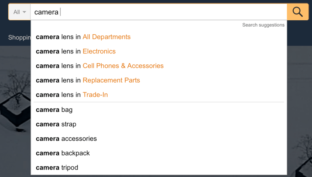This screenshot has height=177, width=312.
Task: Select the camera backpack suggestion
Action: click(63, 153)
